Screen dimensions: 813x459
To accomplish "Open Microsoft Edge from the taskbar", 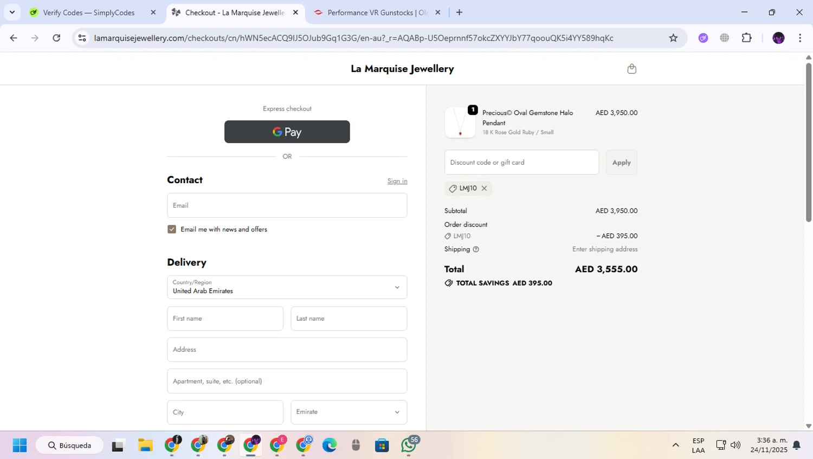I will (330, 445).
